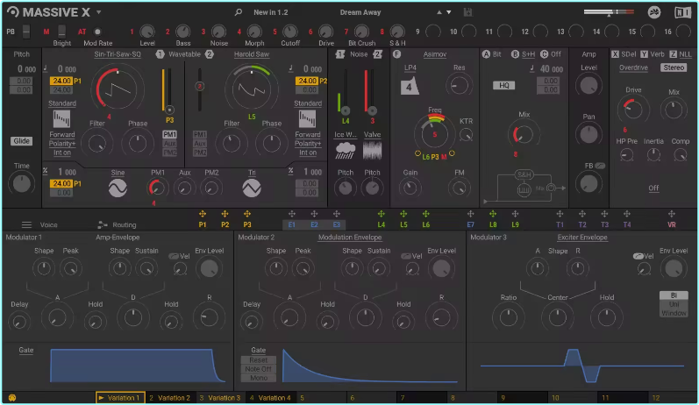Screen dimensions: 699x405
Task: Select next preset with down arrow
Action: point(449,12)
